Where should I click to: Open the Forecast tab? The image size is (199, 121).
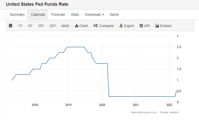(x=58, y=15)
